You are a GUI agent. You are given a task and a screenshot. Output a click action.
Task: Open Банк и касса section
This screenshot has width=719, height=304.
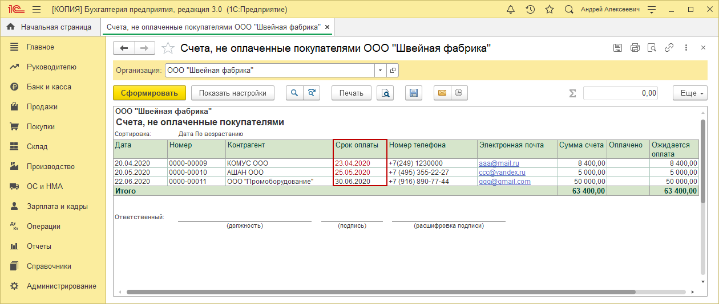tap(49, 87)
